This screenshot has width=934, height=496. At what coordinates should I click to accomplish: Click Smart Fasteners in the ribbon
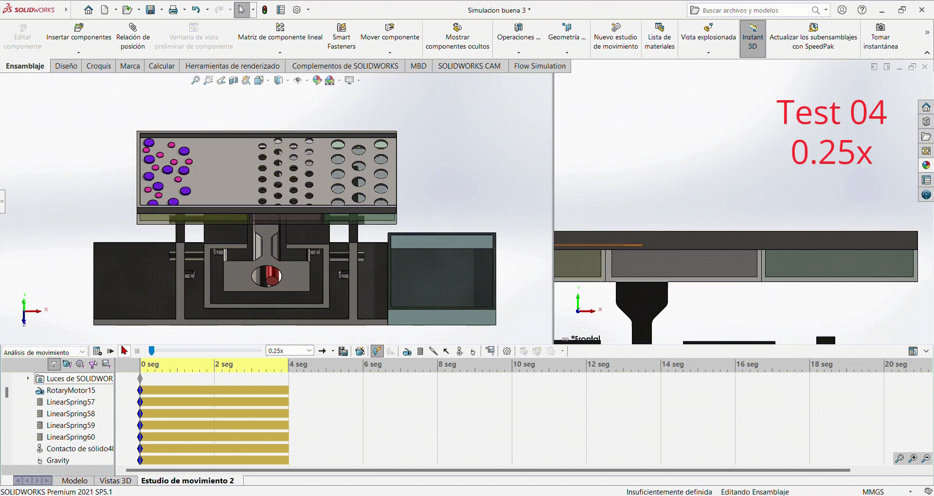coord(341,36)
